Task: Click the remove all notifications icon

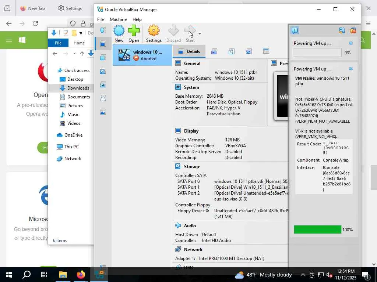Action: 353,30
